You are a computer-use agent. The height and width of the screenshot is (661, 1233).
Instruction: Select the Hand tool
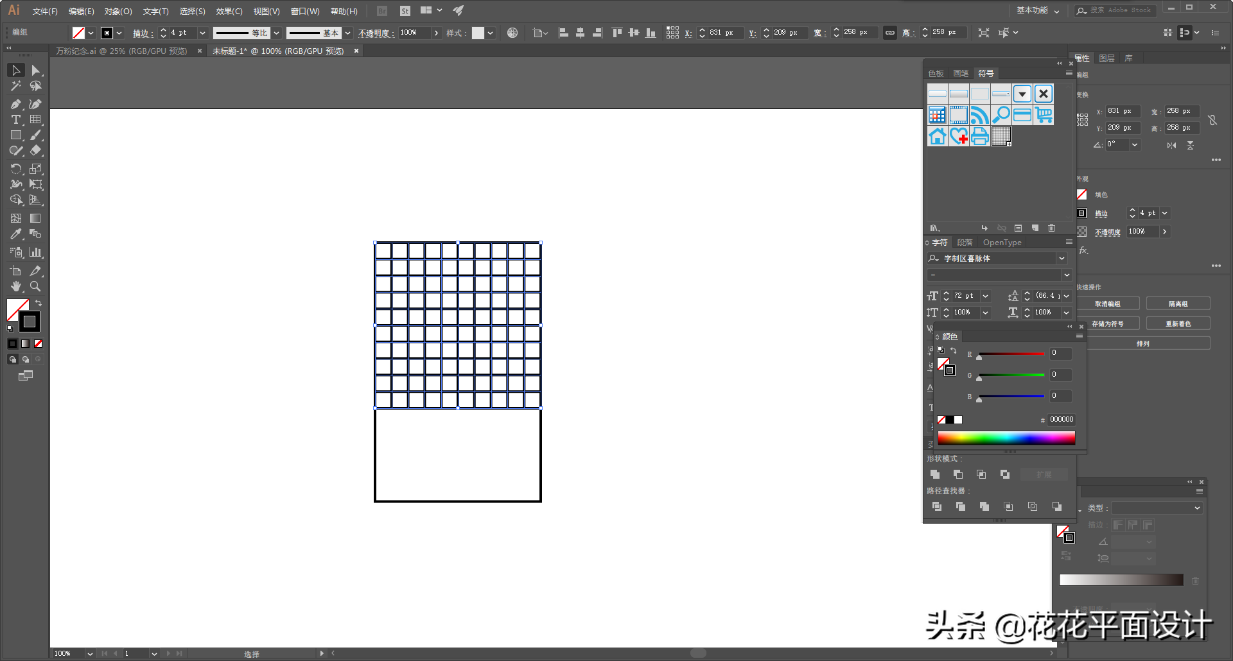point(15,286)
